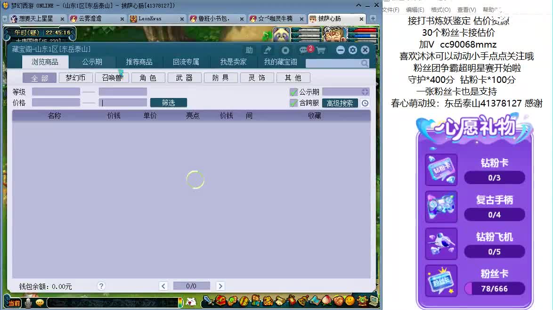Switch to the 我的藏宝阁 tab
Screen dimensions: 553x310
pos(280,62)
